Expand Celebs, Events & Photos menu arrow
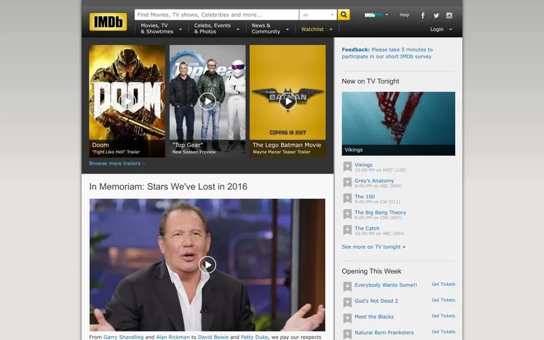 [238, 29]
